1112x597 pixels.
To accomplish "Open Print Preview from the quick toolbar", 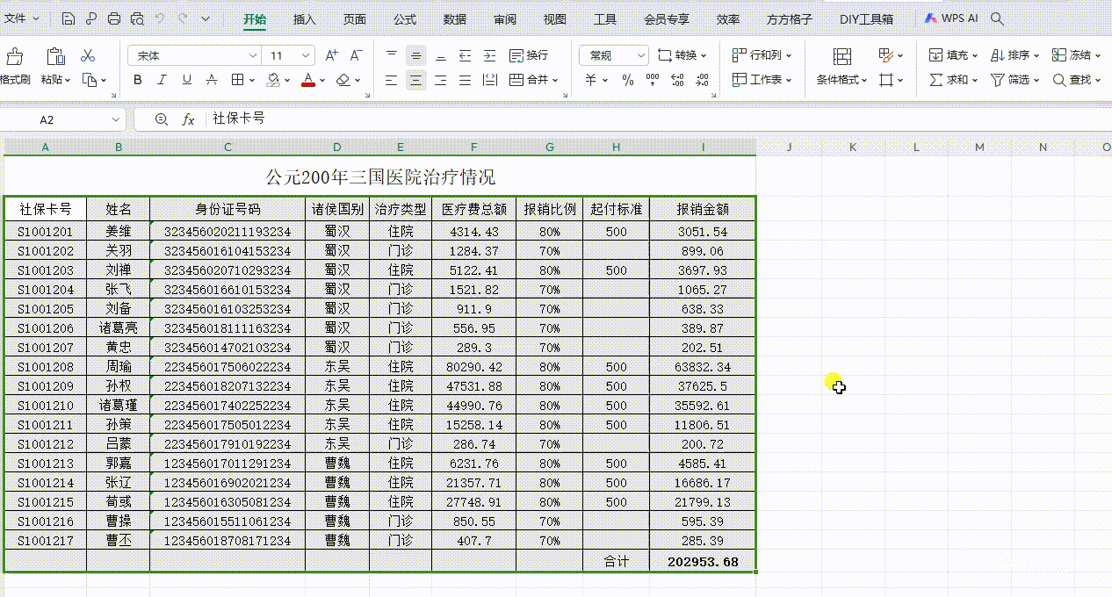I will coord(137,18).
